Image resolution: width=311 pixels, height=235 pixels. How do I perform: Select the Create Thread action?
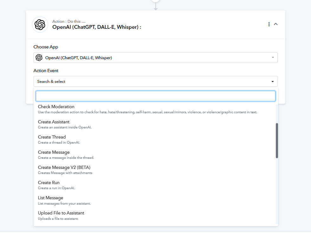tap(155, 139)
